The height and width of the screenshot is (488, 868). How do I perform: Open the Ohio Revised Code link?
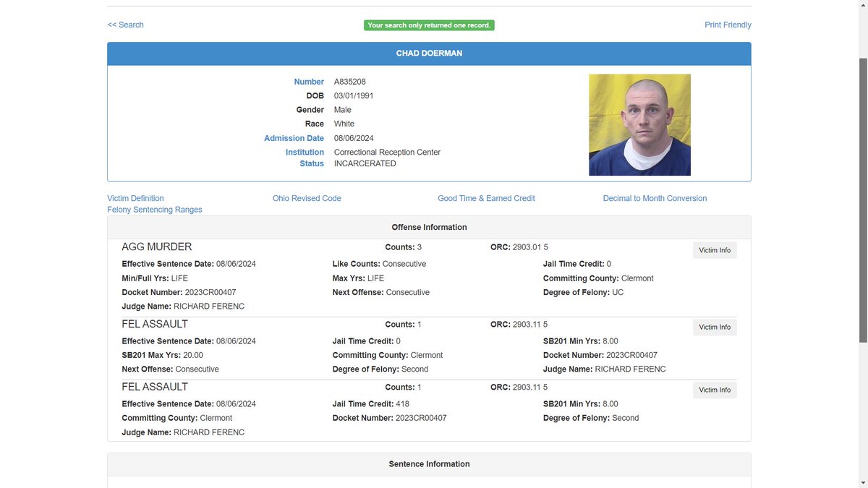point(307,198)
